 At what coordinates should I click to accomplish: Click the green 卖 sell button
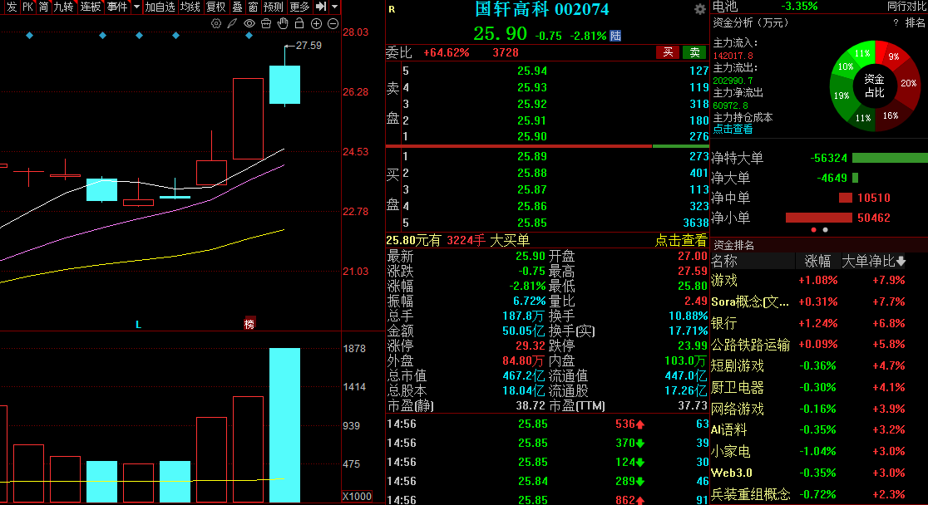[695, 52]
